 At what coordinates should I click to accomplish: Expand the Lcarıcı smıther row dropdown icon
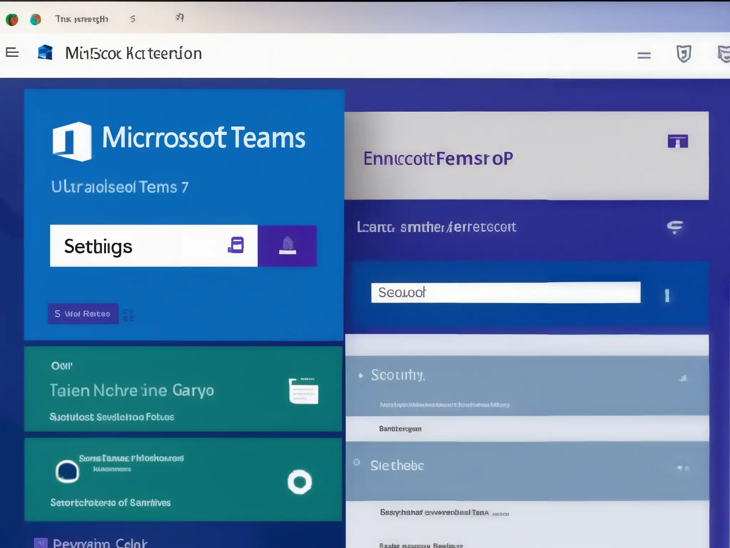click(x=675, y=227)
